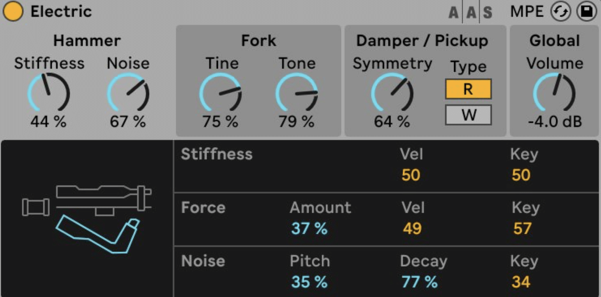The image size is (601, 297).
Task: Click the Noise Decay 77 % value
Action: [x=419, y=282]
